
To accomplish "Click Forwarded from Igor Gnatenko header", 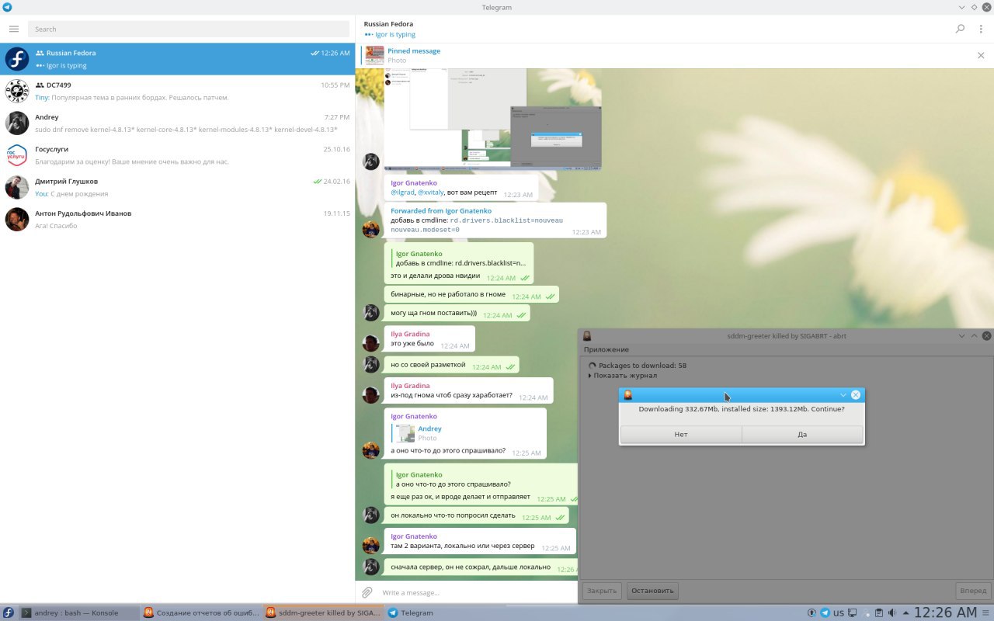I will (441, 210).
